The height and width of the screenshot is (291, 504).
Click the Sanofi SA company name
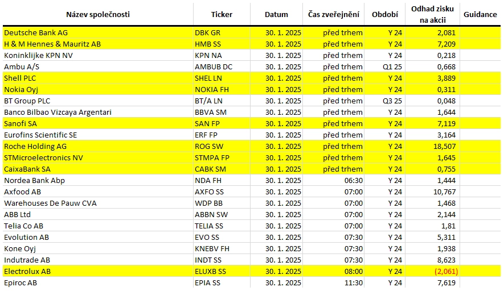(21, 124)
